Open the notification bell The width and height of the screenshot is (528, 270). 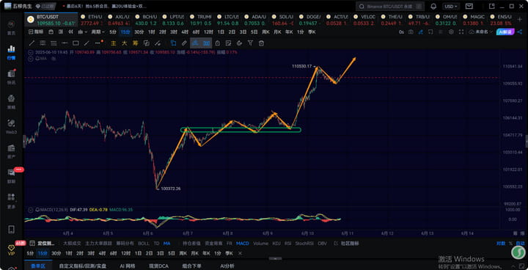click(x=433, y=7)
